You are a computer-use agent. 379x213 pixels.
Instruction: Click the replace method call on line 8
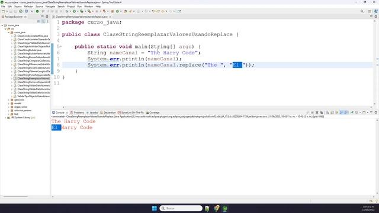pos(190,65)
